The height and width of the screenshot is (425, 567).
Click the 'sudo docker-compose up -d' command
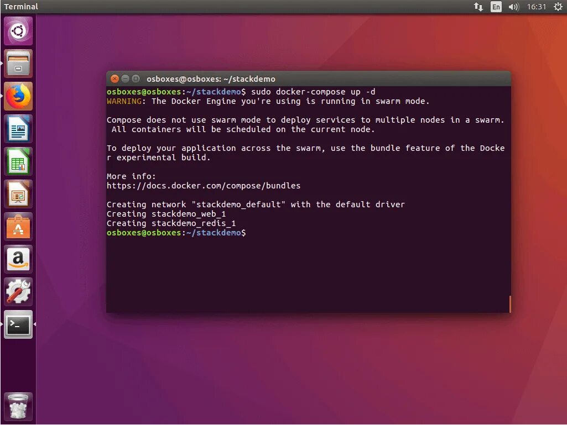pos(313,92)
